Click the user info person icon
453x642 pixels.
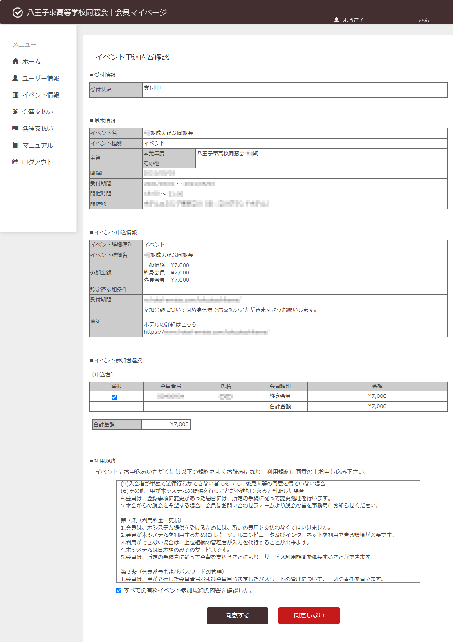point(16,78)
